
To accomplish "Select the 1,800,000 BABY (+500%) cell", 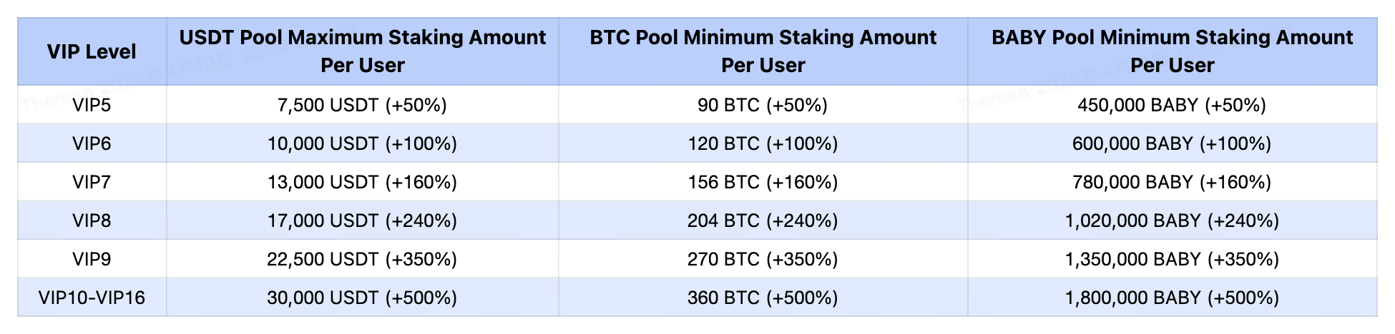I will (x=1172, y=298).
